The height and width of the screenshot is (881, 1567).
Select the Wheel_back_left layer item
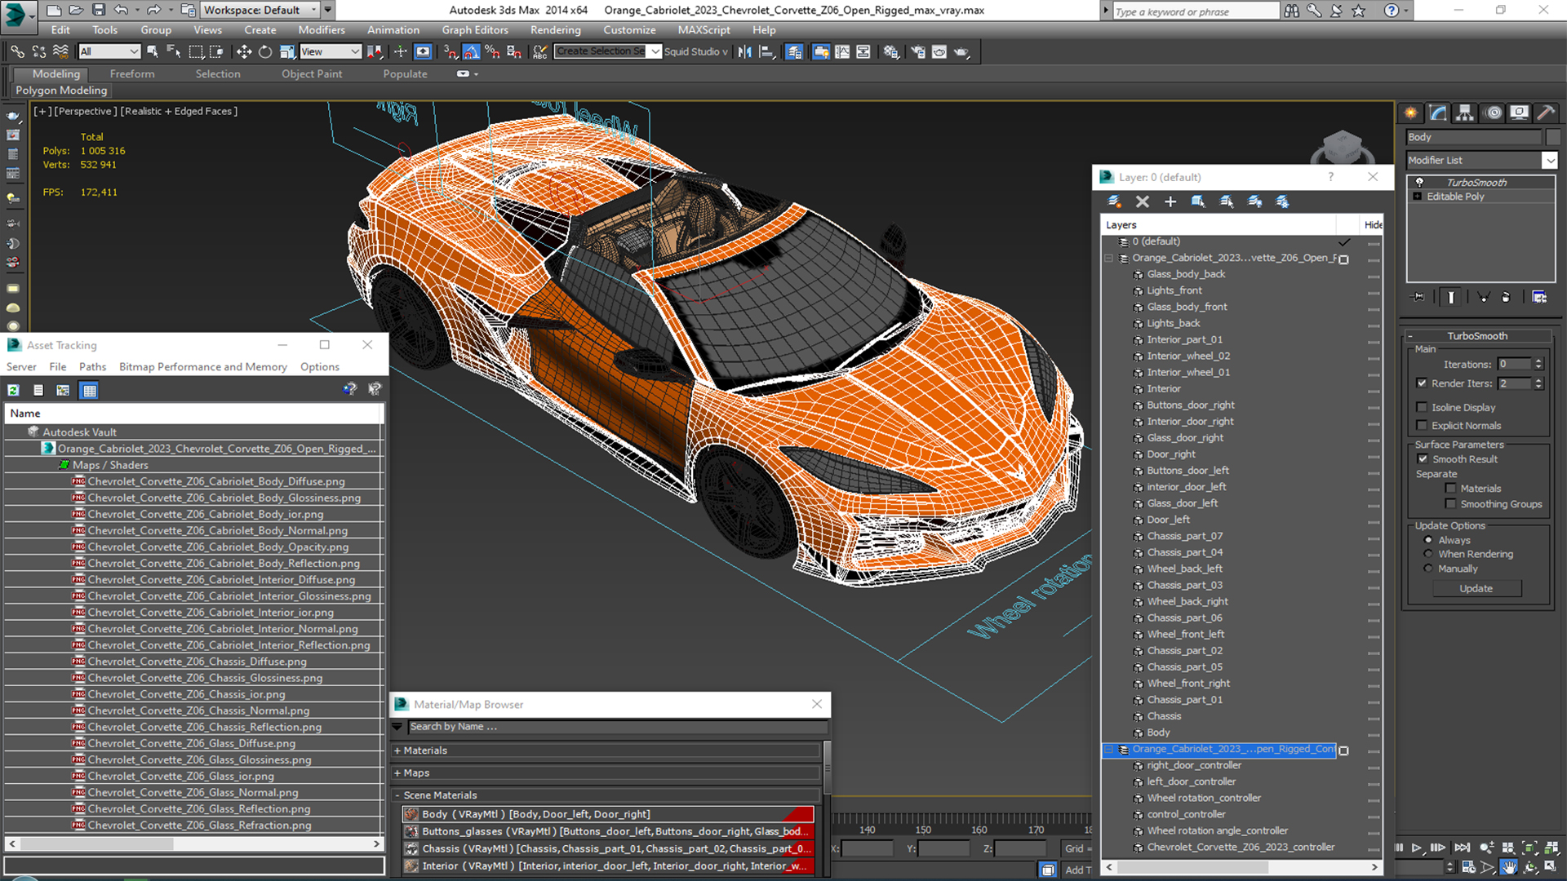[1184, 569]
